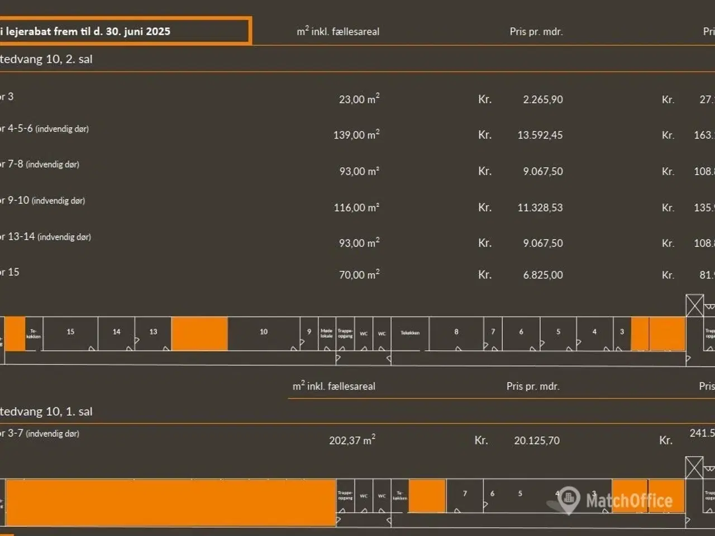Click room 4 on the 2. sal floor plan
This screenshot has height=536, width=715.
point(594,333)
